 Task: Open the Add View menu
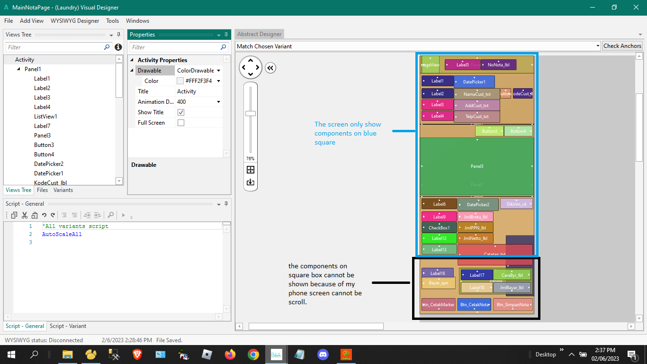pos(32,21)
